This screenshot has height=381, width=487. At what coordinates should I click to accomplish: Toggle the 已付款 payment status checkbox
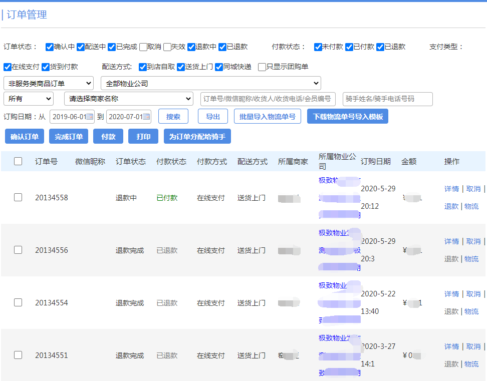[x=349, y=47]
